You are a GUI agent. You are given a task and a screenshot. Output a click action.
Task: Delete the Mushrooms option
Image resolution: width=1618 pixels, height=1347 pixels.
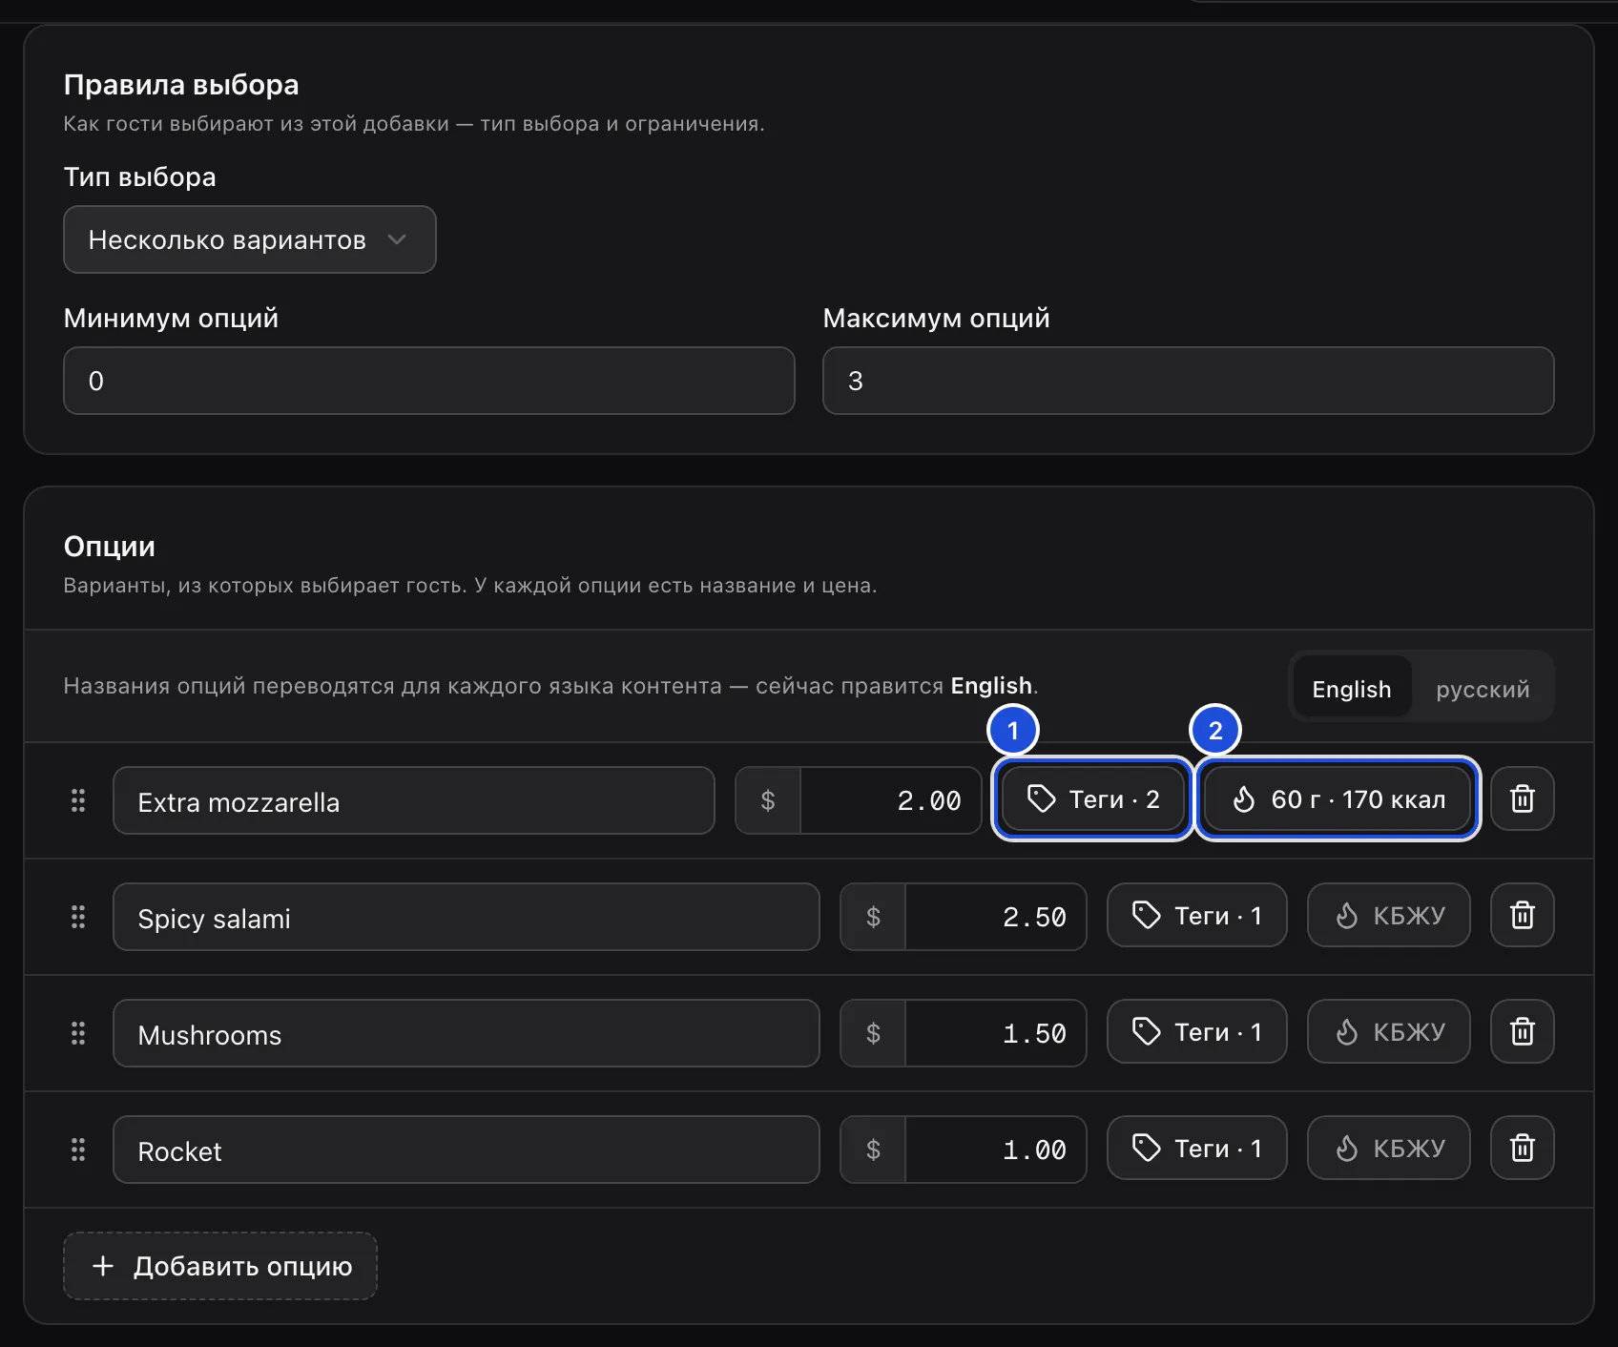coord(1523,1032)
